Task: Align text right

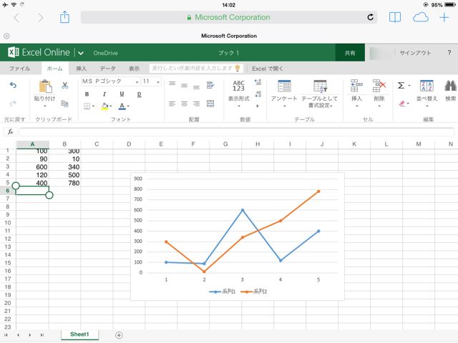Action: (196, 104)
